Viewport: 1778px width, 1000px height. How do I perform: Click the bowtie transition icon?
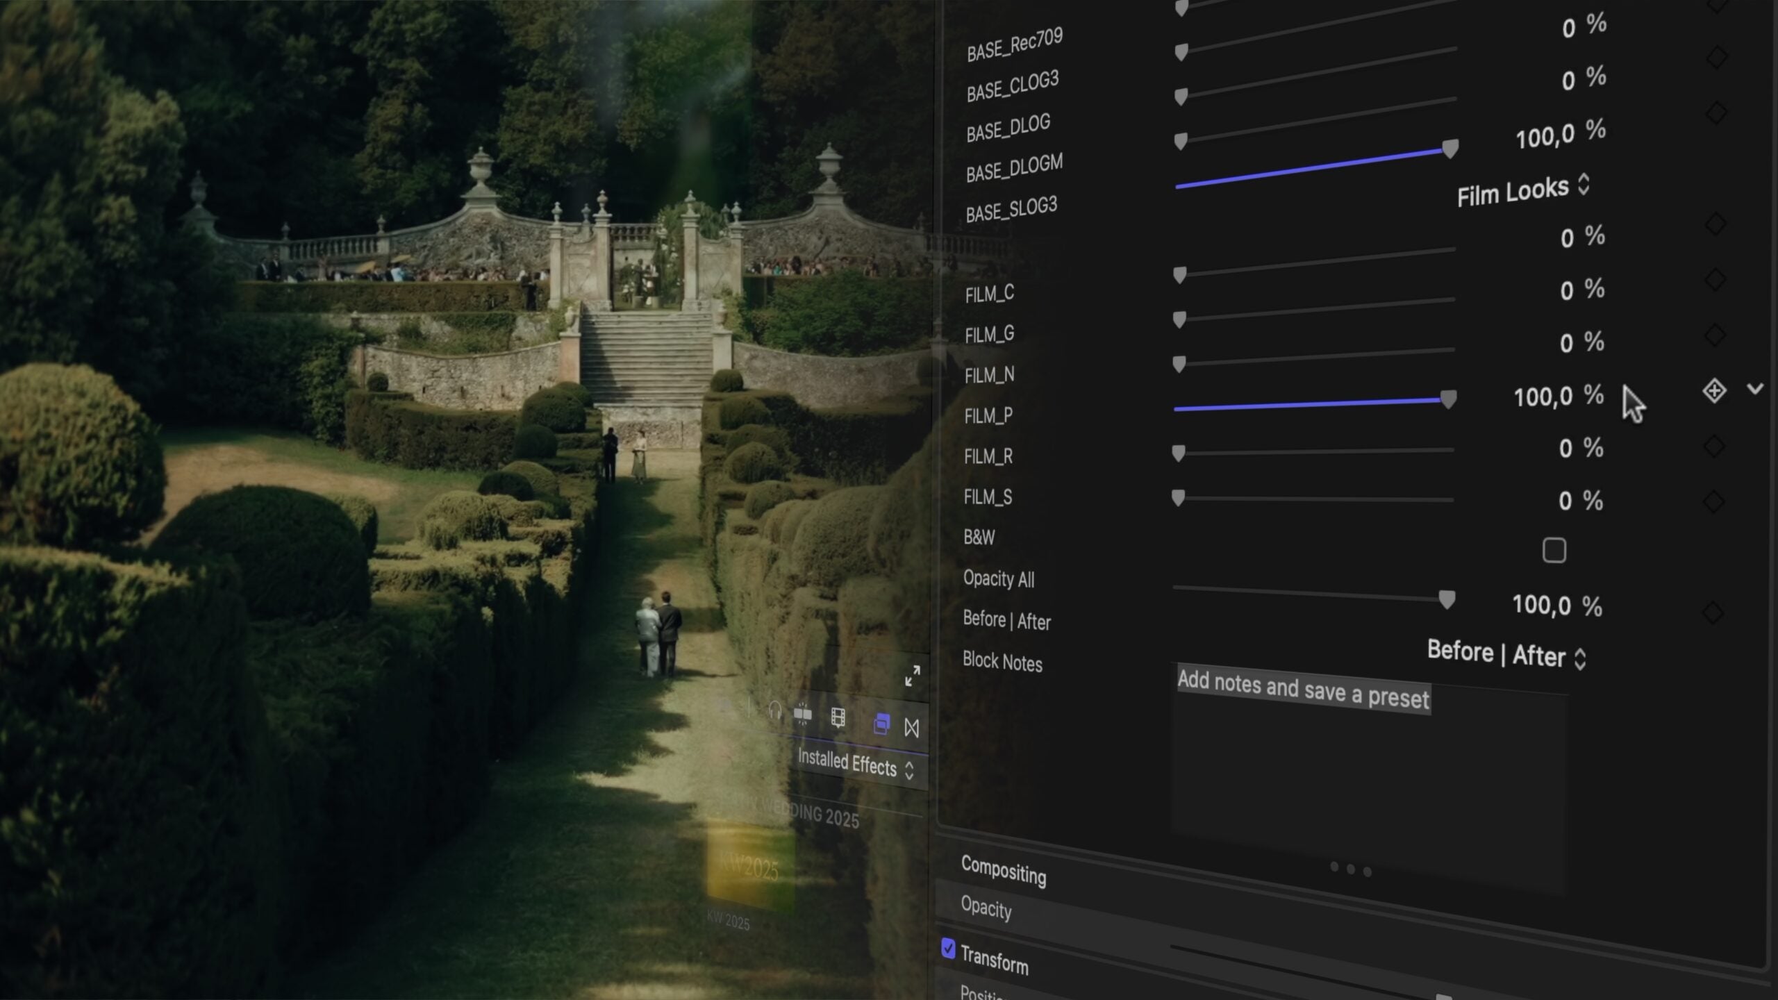[x=911, y=727]
